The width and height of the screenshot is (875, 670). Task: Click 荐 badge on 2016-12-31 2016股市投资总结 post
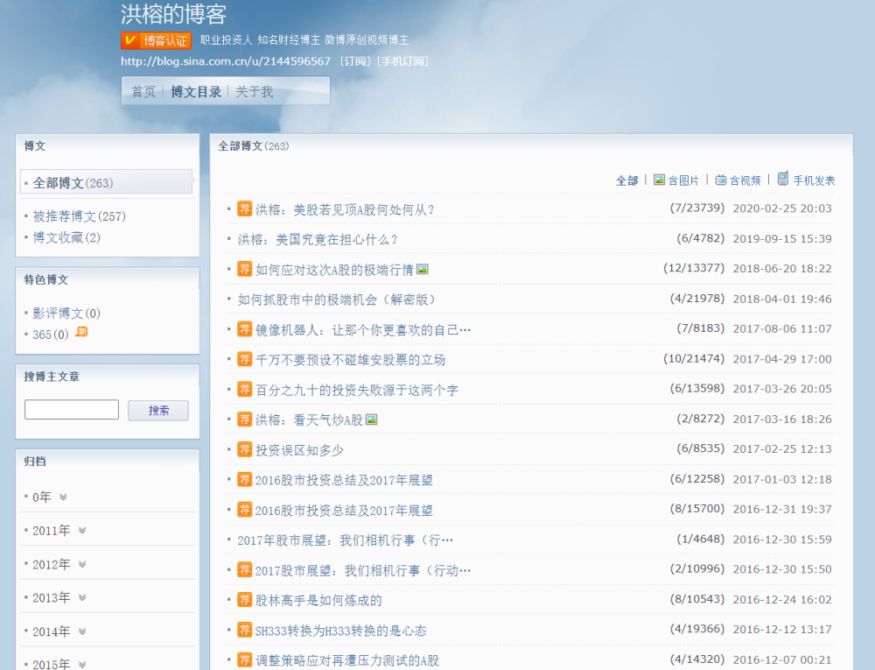point(244,510)
